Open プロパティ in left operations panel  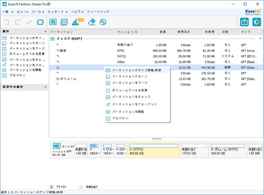(14, 75)
